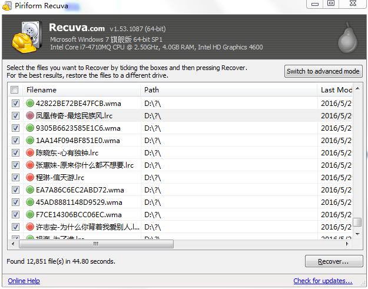Click green status dot for 1AA14F094BF851E0.wma
This screenshot has height=289, width=368.
click(x=30, y=140)
